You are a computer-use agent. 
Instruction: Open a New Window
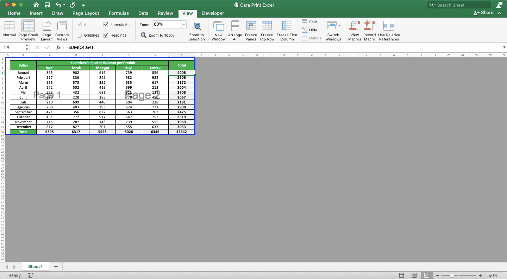pos(219,30)
